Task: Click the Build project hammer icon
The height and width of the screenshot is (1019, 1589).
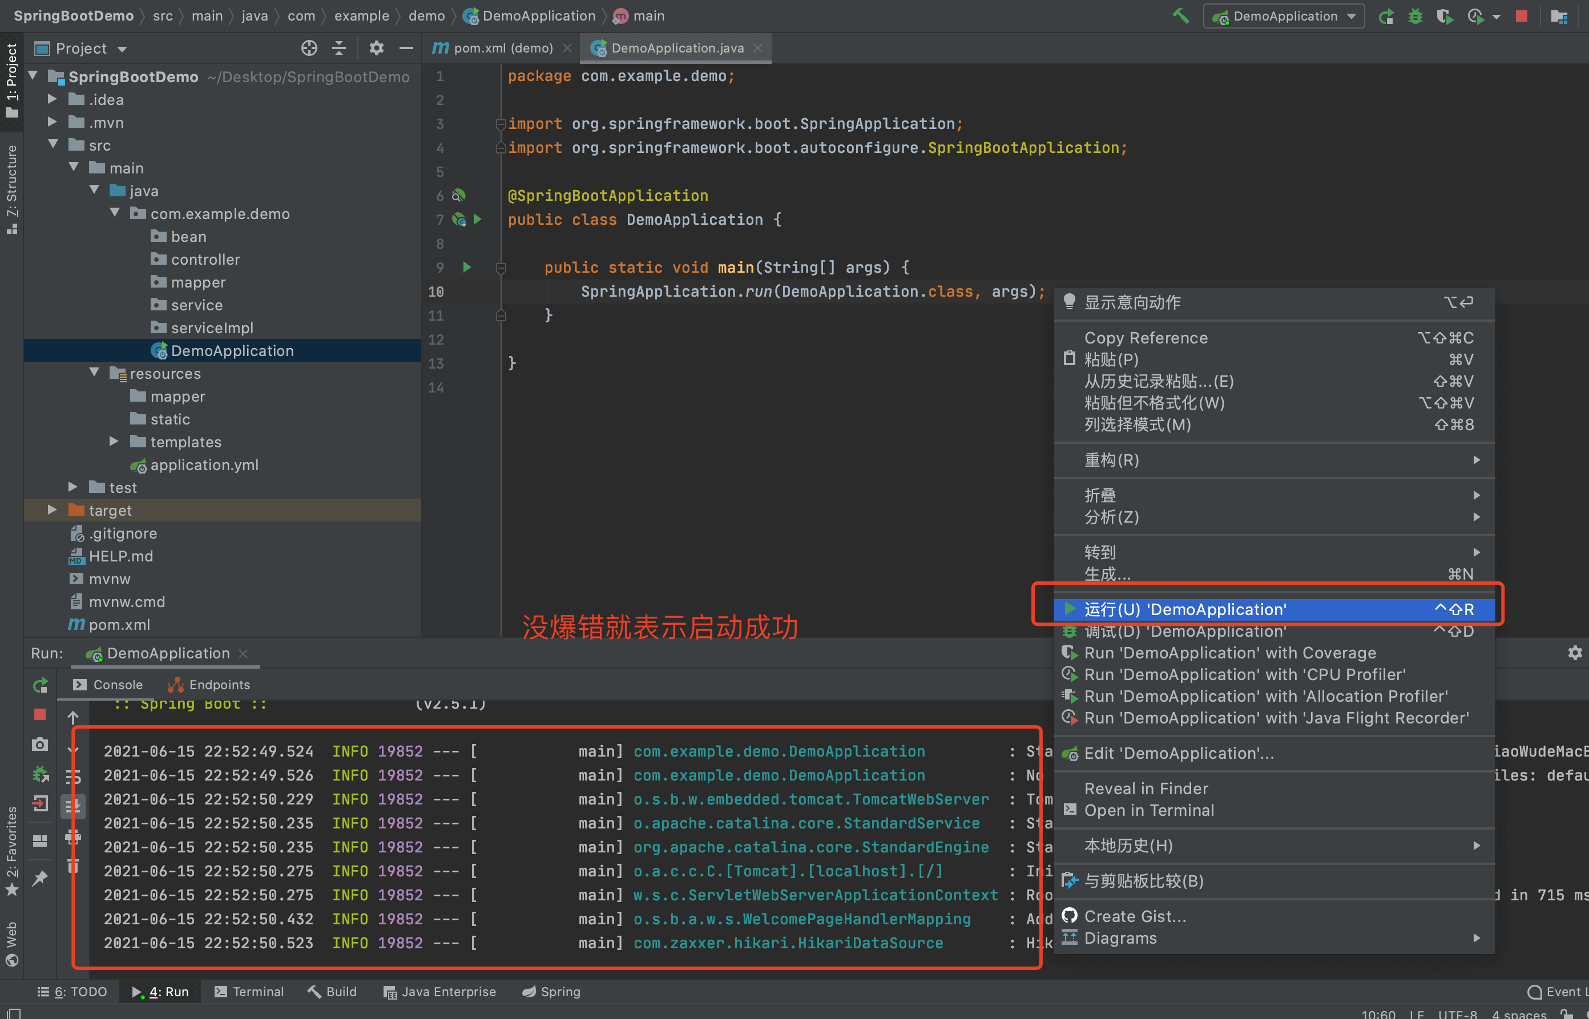Action: coord(1181,16)
